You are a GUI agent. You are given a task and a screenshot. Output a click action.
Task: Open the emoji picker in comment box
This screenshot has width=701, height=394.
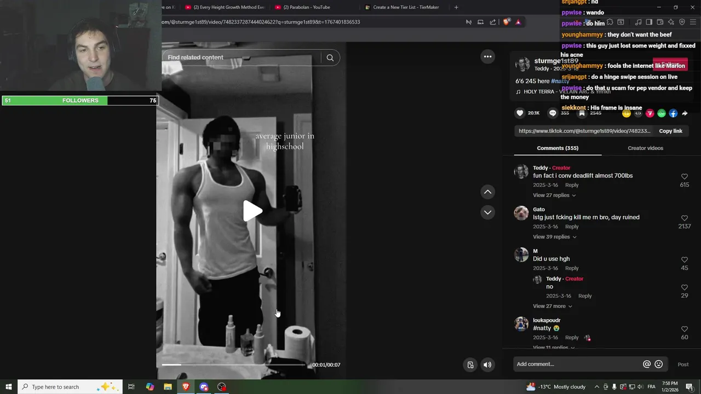[659, 364]
